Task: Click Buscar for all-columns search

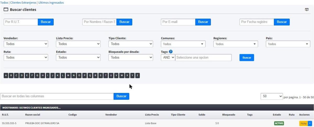Action: [x=121, y=96]
